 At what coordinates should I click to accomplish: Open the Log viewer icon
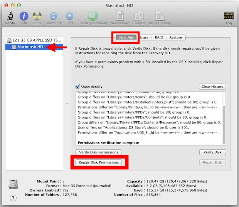pyautogui.click(x=229, y=16)
